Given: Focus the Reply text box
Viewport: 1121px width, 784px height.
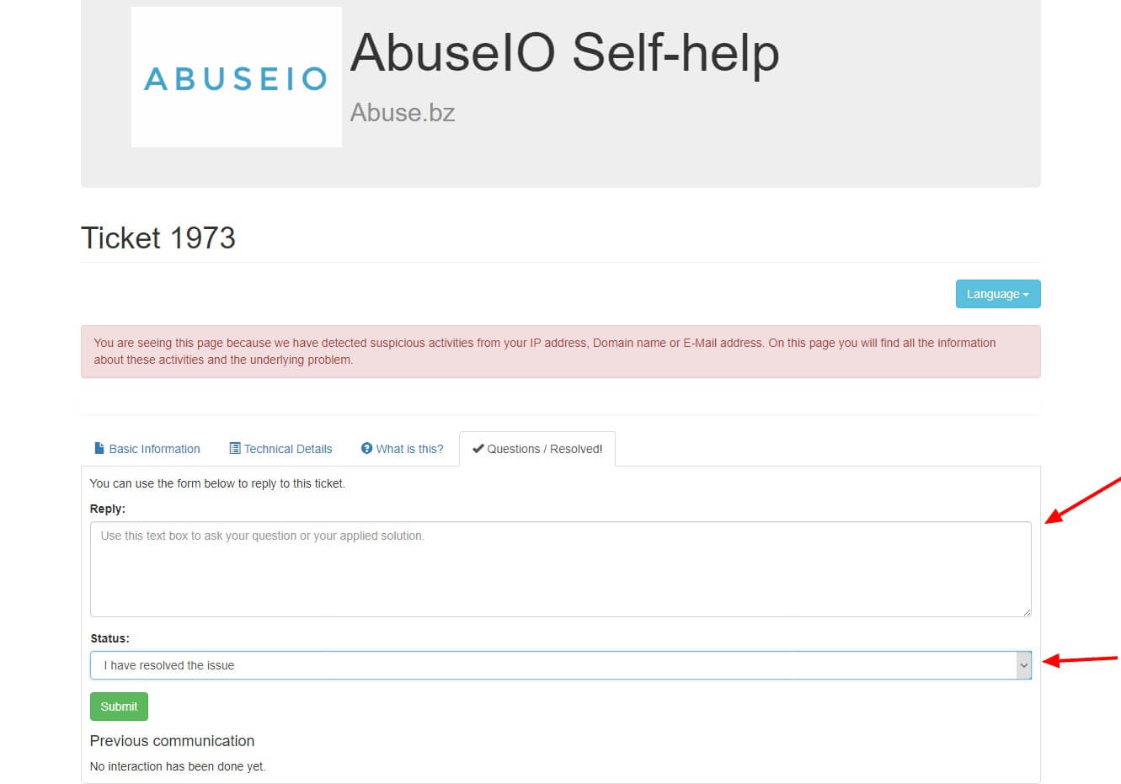Looking at the screenshot, I should point(560,569).
